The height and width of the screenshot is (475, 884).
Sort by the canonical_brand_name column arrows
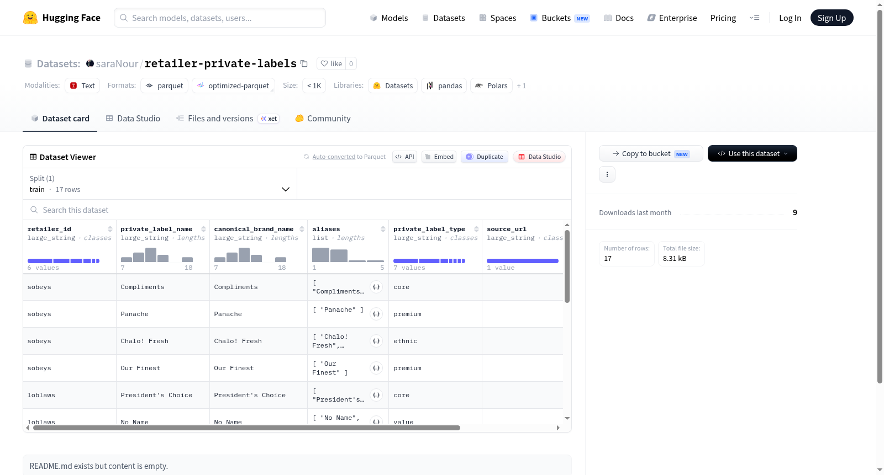(302, 229)
